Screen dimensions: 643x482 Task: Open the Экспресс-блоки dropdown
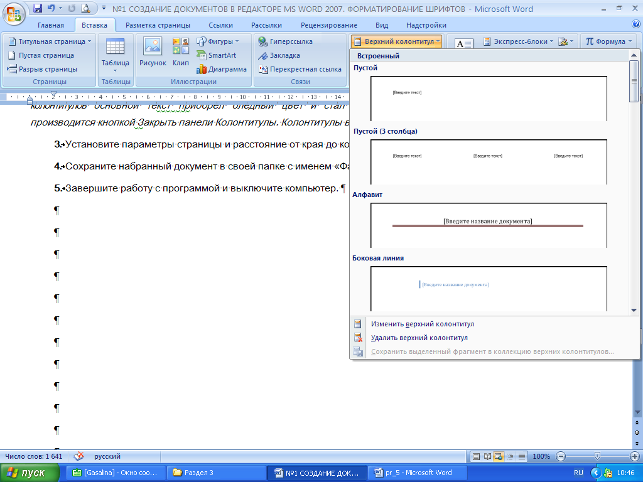coord(518,41)
